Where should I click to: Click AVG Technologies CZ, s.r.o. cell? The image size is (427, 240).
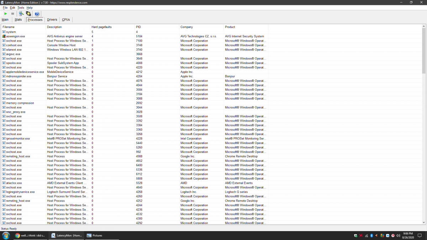[199, 36]
